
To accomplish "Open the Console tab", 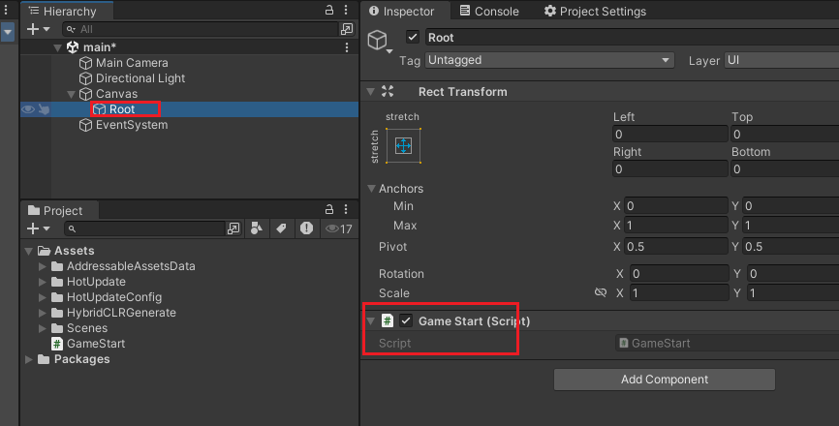I will 489,11.
